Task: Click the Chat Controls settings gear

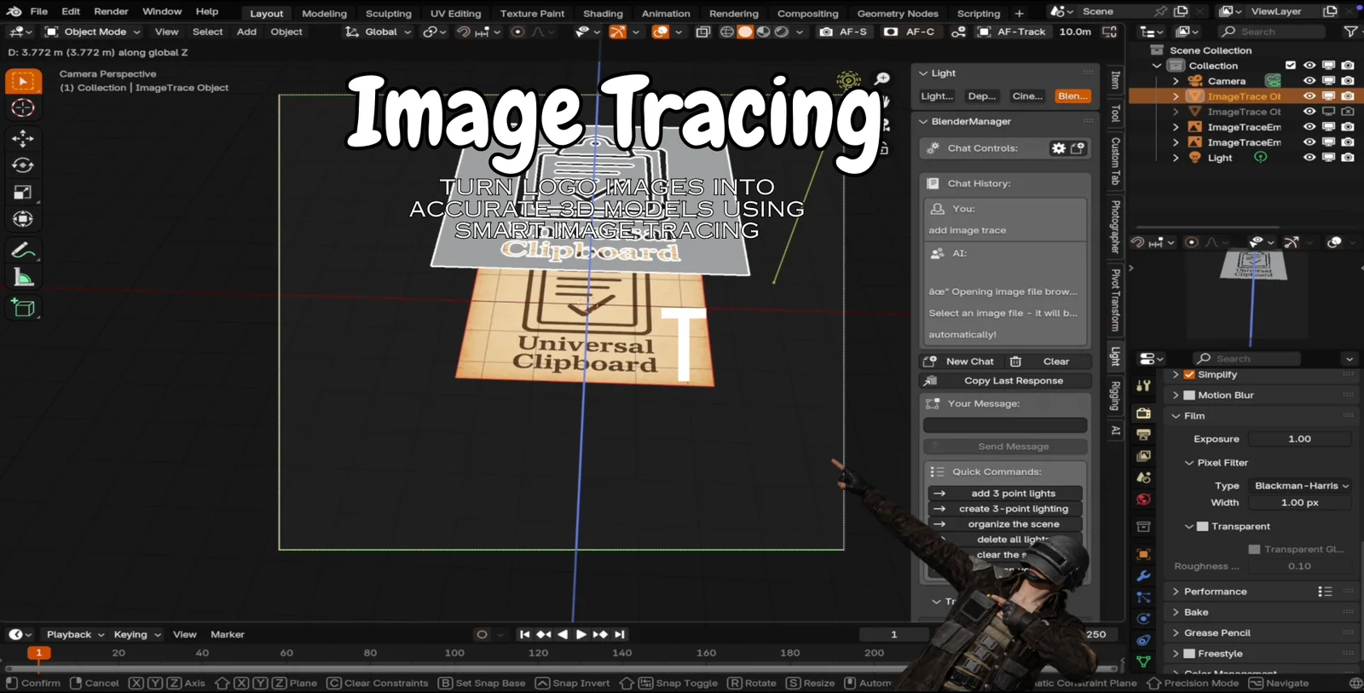Action: [x=1059, y=148]
